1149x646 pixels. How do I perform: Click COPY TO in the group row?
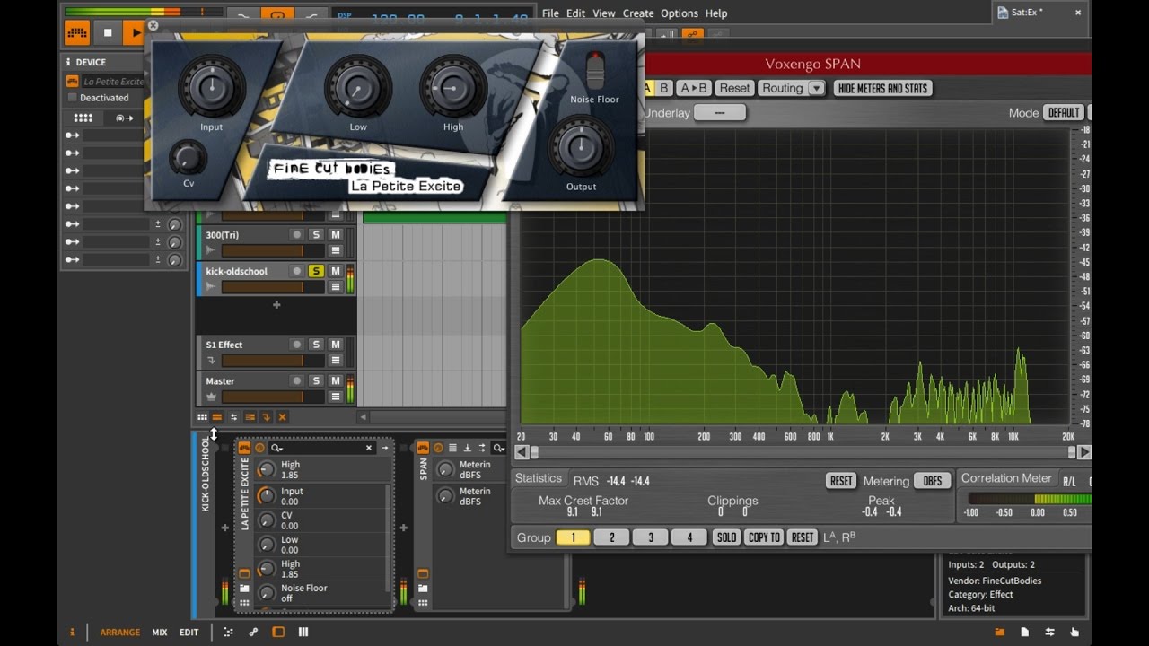(764, 537)
